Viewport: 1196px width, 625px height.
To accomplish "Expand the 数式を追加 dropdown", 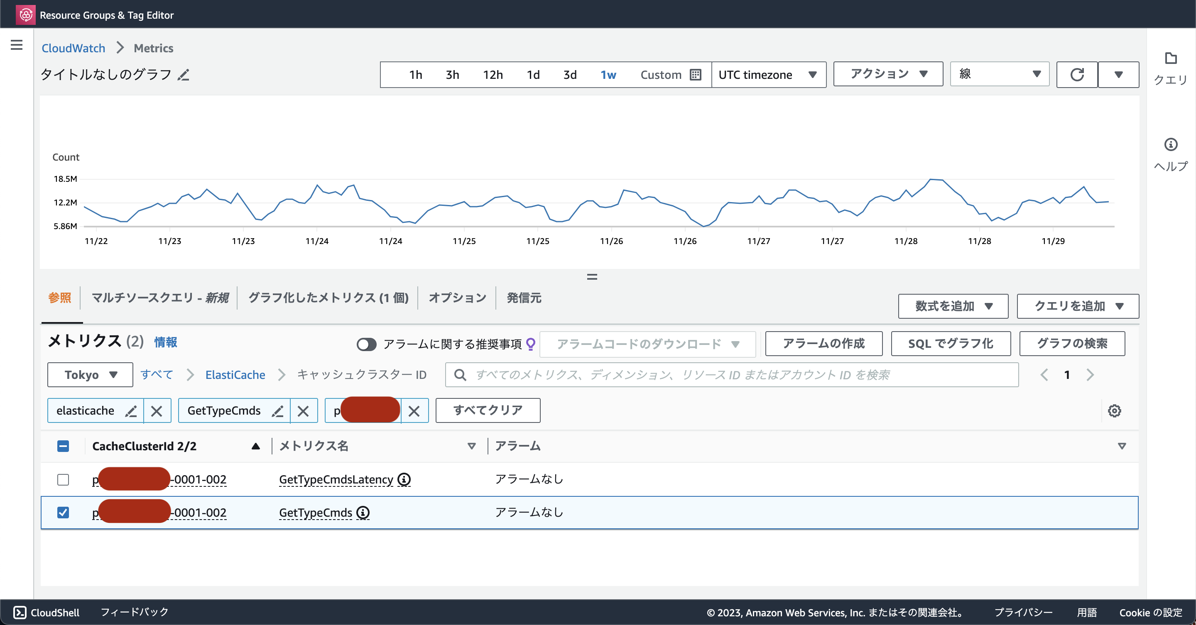I will pyautogui.click(x=953, y=306).
